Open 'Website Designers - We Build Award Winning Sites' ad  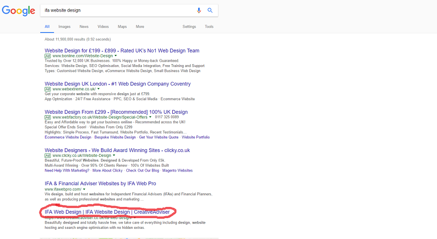click(x=117, y=150)
